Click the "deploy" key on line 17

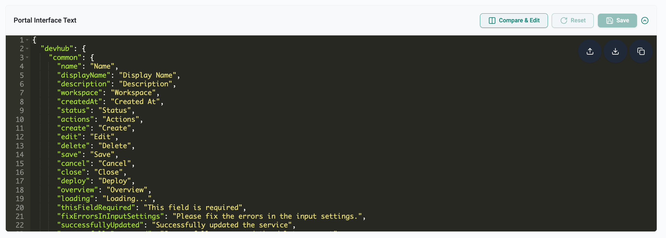[x=73, y=181]
